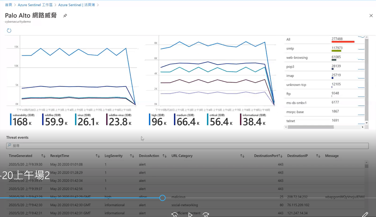
Task: Open Azure Sentinel | 活頁簿 breadcrumb link
Action: pyautogui.click(x=76, y=5)
